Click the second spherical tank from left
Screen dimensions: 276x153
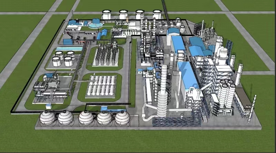tap(66, 118)
